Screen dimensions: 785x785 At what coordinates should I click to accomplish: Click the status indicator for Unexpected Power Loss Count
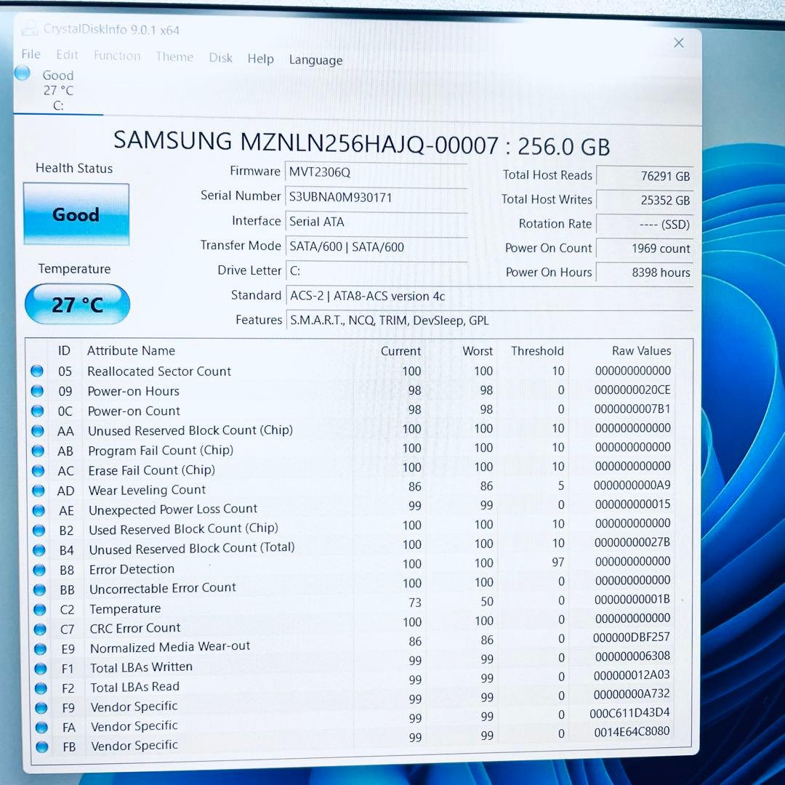tap(38, 510)
